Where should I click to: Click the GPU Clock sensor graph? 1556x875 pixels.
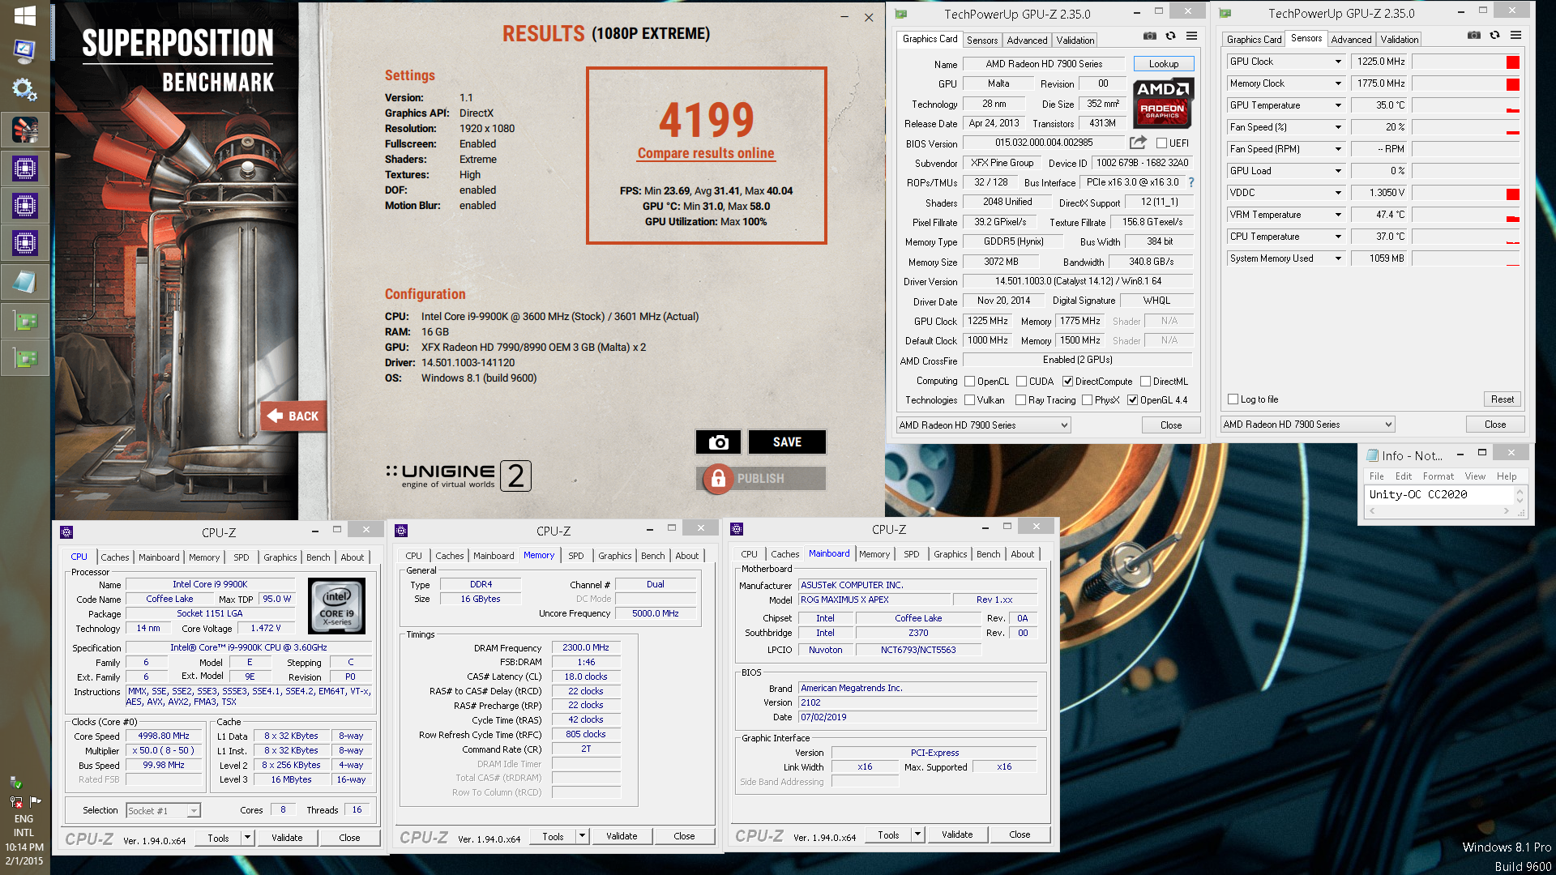pyautogui.click(x=1465, y=62)
